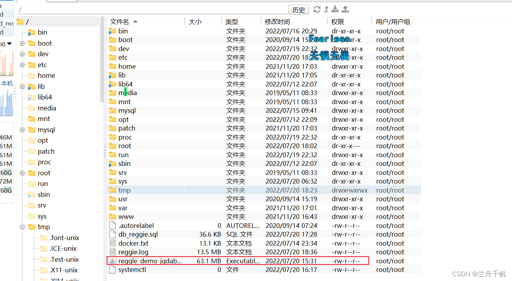Click the boot folder icon in file list
The height and width of the screenshot is (281, 512).
click(113, 40)
